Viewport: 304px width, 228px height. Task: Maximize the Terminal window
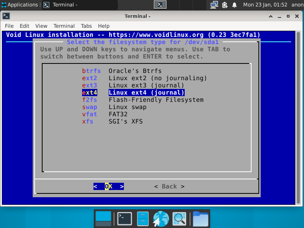coord(288,16)
